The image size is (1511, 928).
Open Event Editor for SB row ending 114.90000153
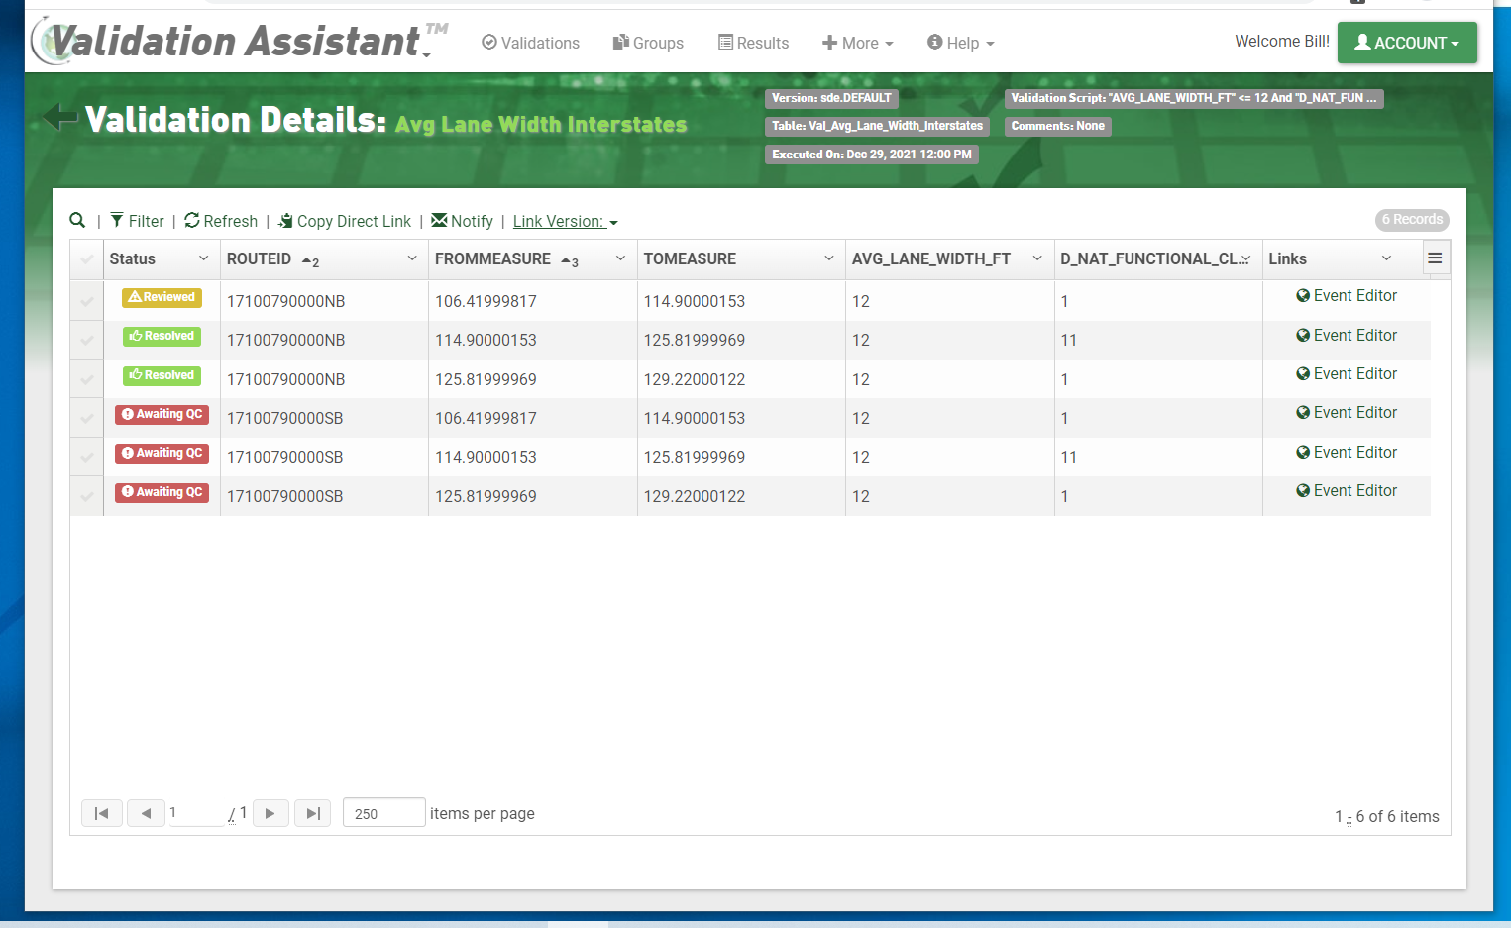(1347, 412)
